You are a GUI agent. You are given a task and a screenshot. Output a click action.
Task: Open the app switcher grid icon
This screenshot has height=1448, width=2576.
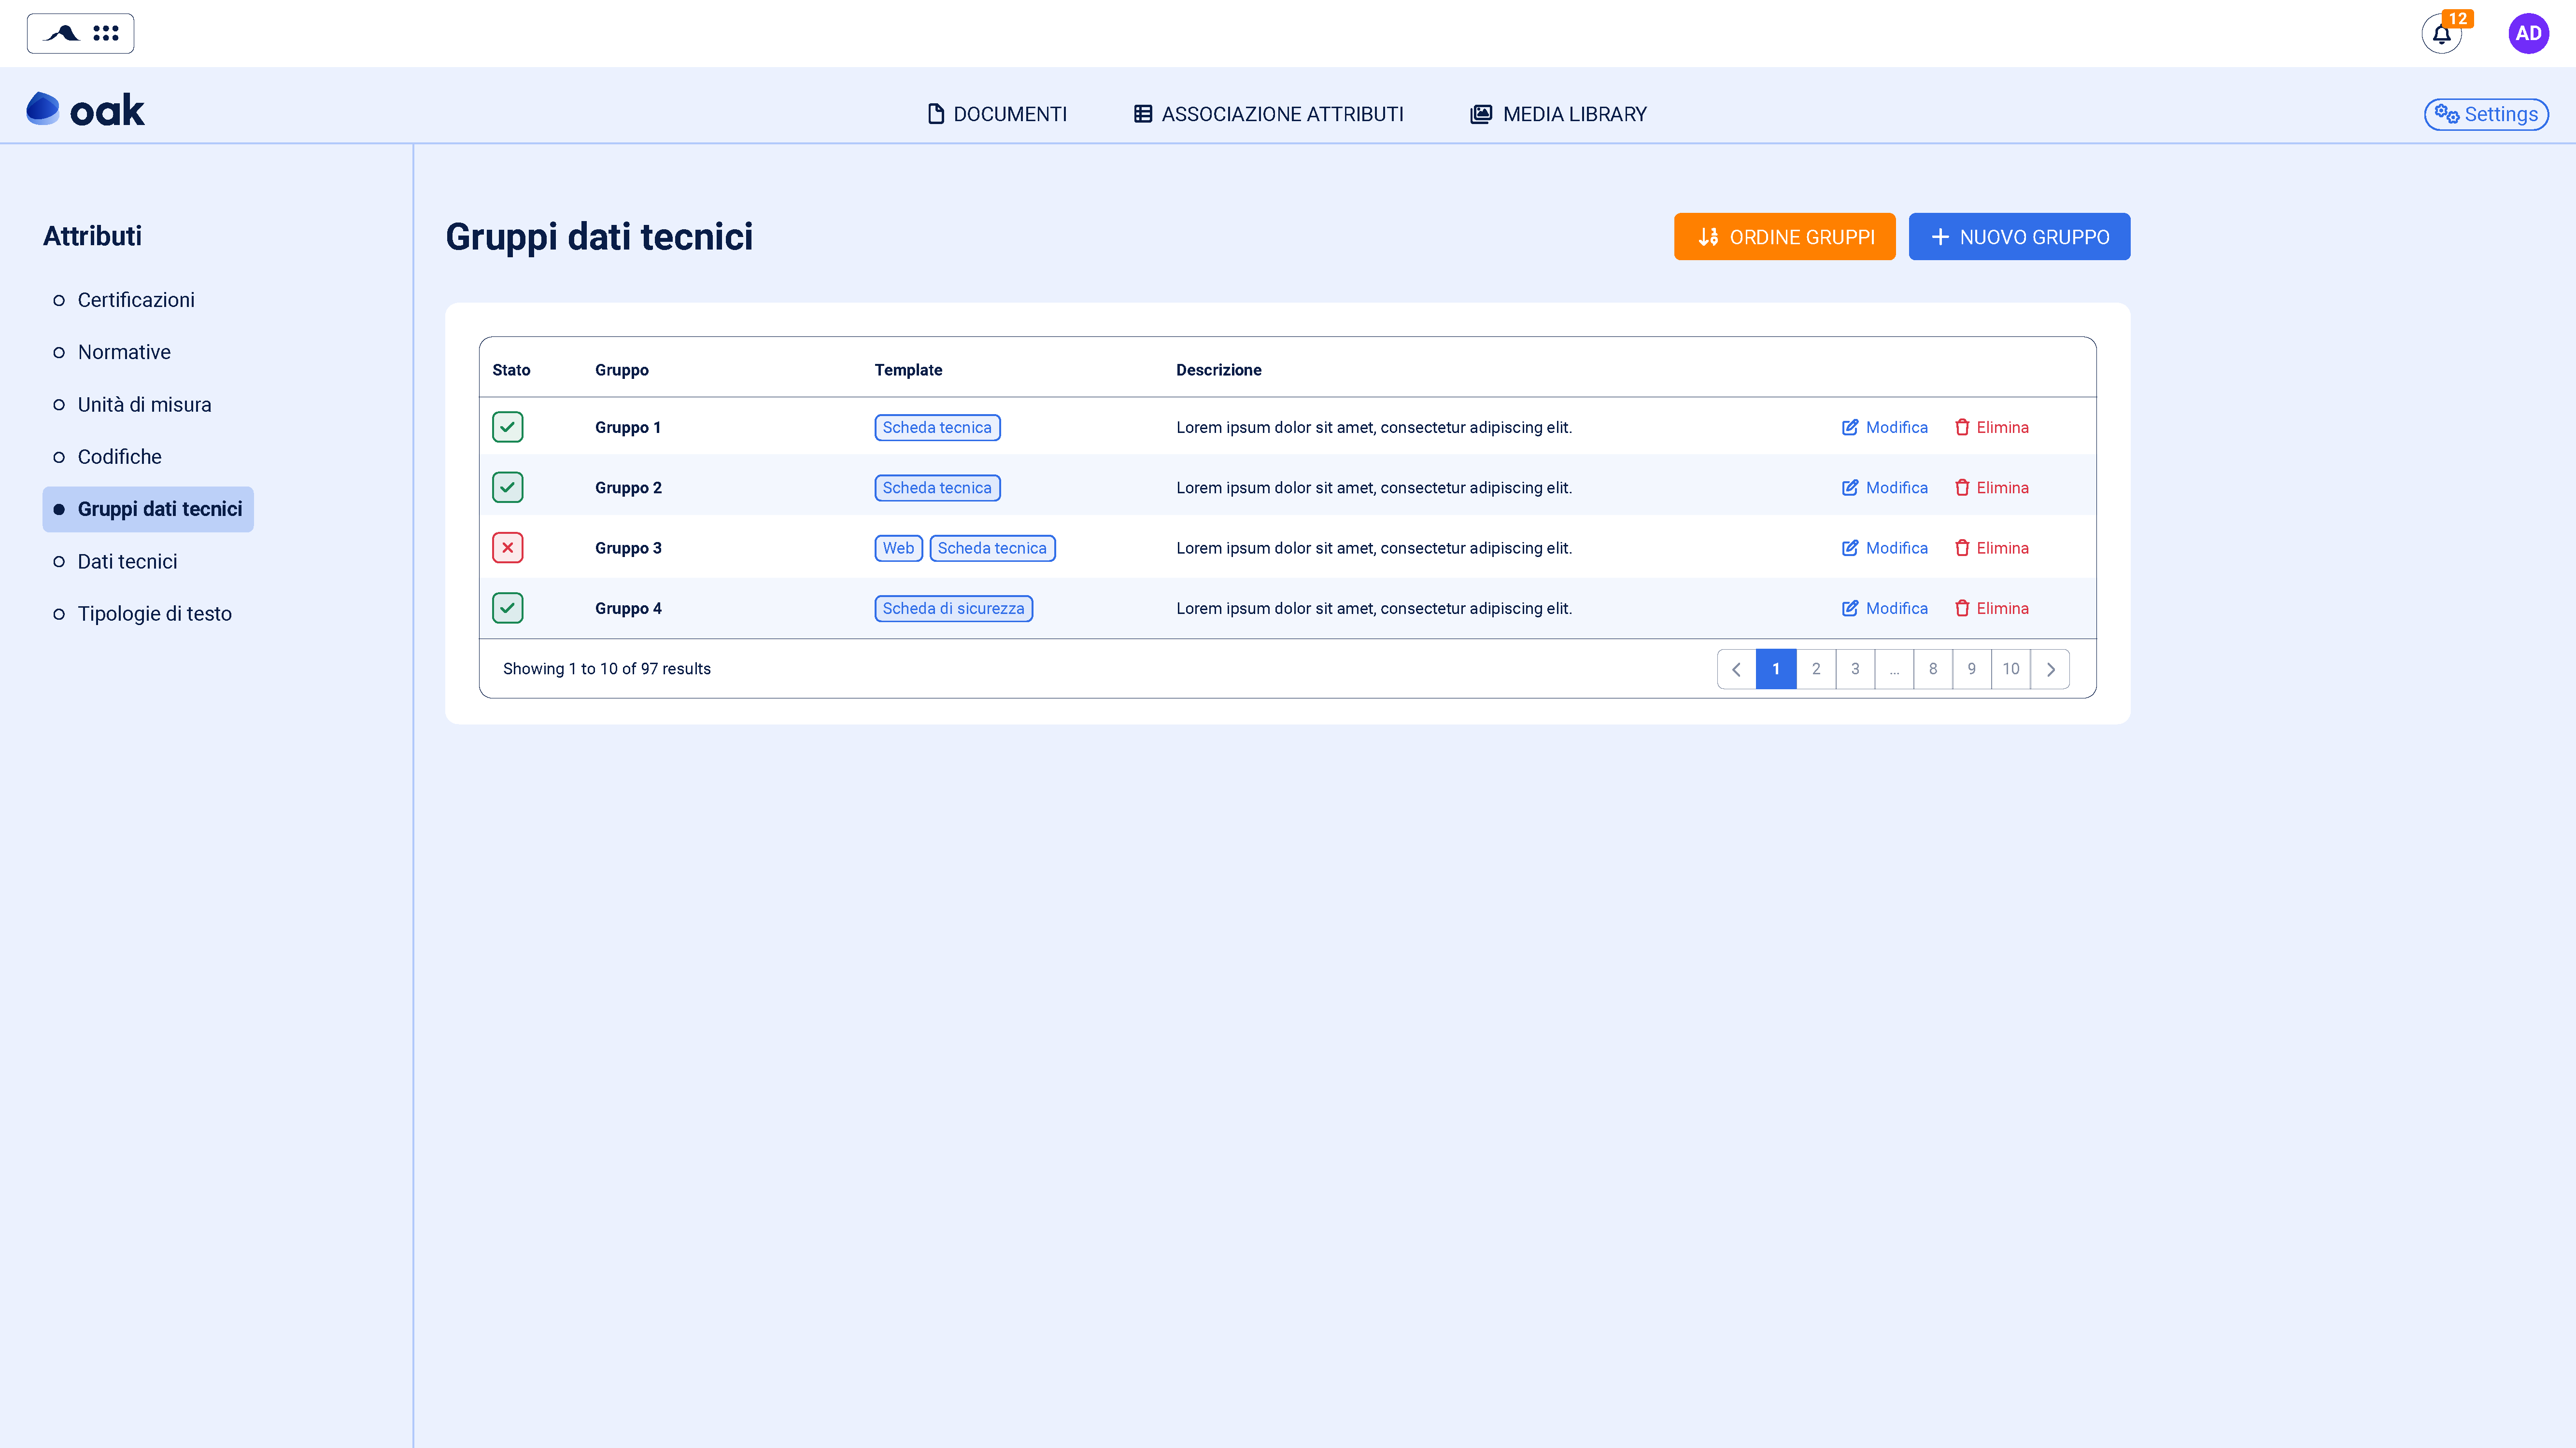[x=105, y=33]
